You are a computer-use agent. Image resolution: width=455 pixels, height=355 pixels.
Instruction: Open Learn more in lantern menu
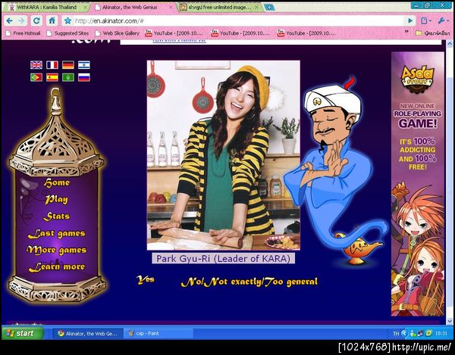coord(57,267)
